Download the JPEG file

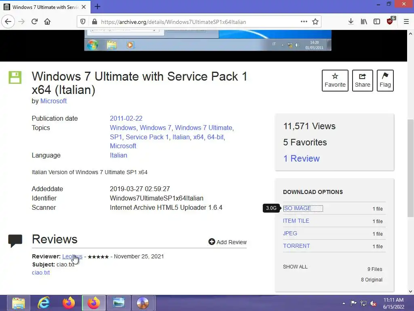(x=290, y=233)
